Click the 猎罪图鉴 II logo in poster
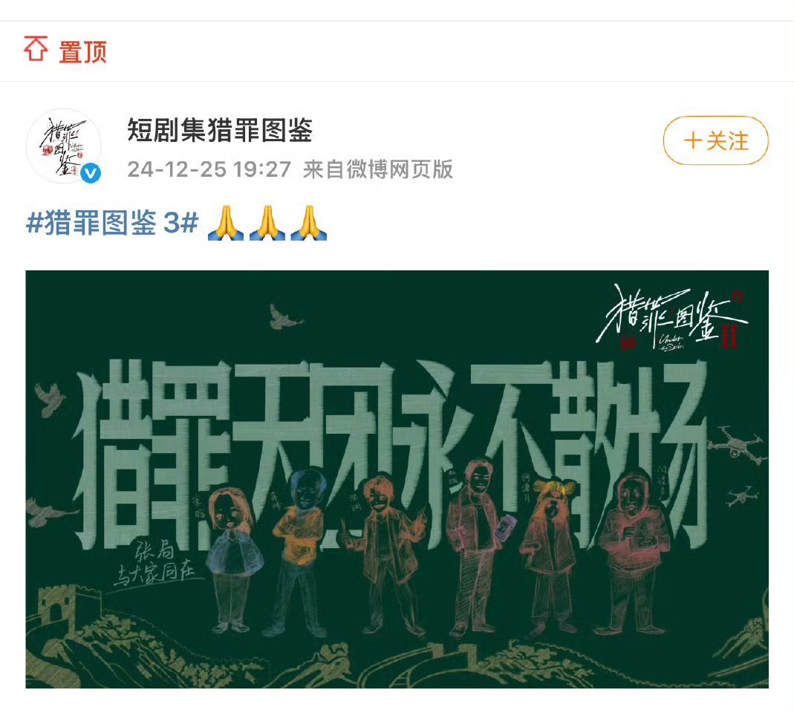 pos(672,318)
